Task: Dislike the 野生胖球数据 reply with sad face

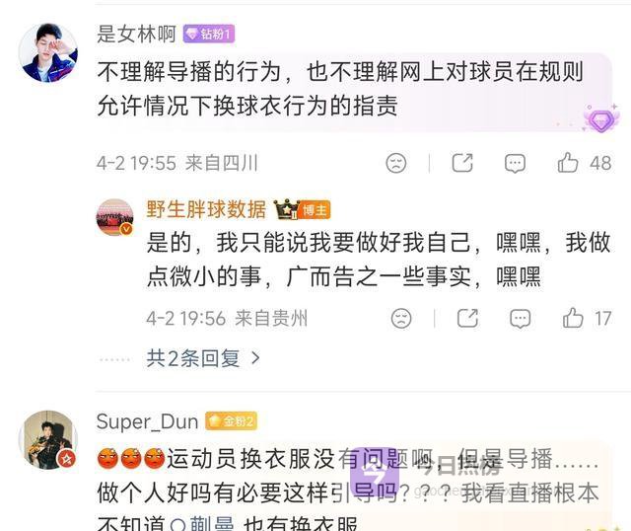Action: 401,318
